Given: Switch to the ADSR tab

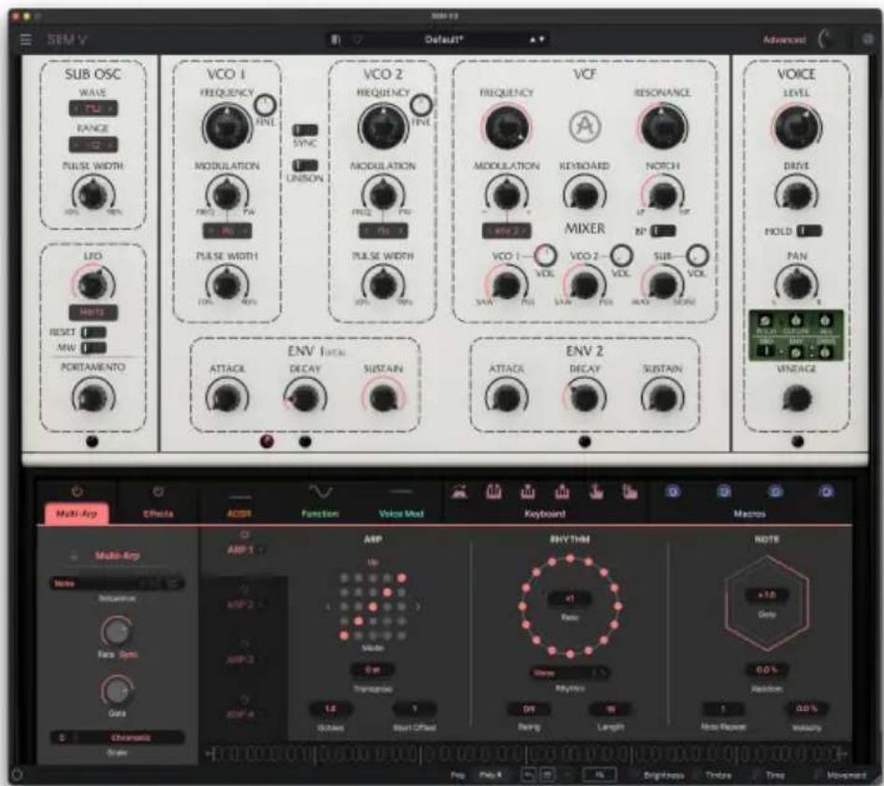Looking at the screenshot, I should click(239, 514).
